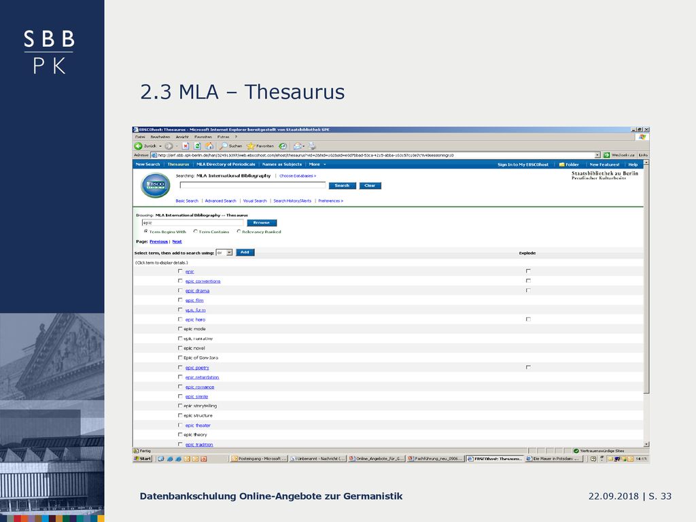This screenshot has height=522, width=696.
Task: Open the Advanced Search link
Action: tap(221, 201)
